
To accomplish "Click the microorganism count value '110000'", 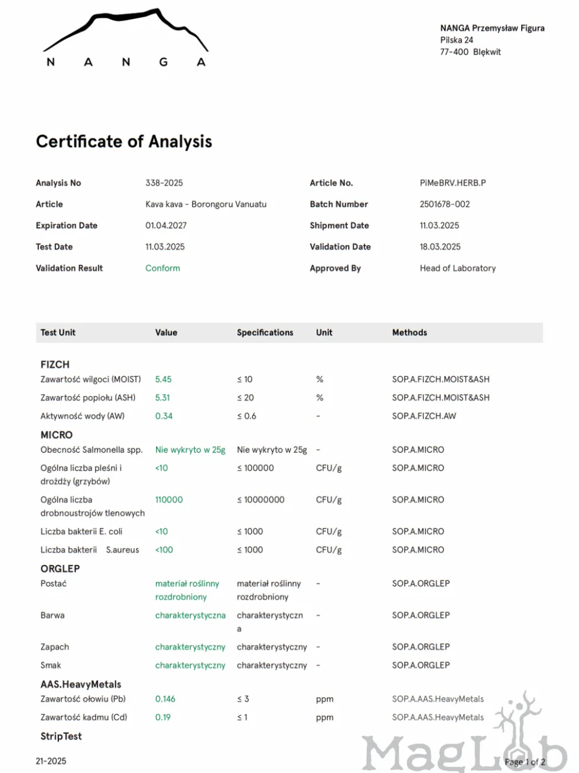I will 169,500.
